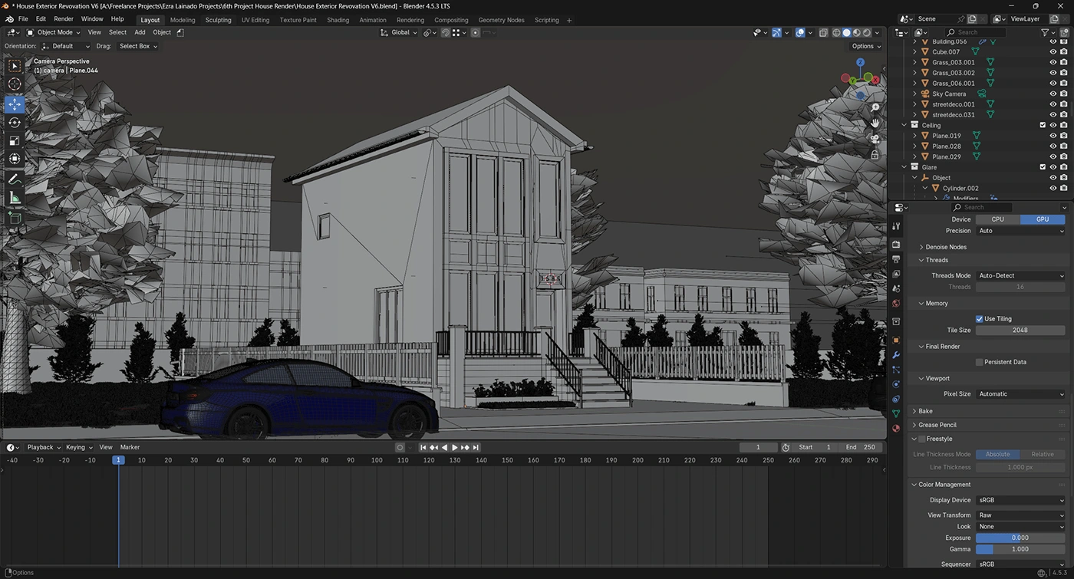Select the Cursor tool

15,84
